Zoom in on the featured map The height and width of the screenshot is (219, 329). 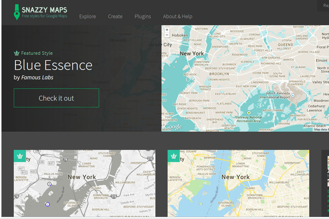coord(167,30)
